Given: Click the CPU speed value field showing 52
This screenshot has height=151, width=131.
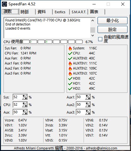Looking at the screenshot, I should point(17,105).
